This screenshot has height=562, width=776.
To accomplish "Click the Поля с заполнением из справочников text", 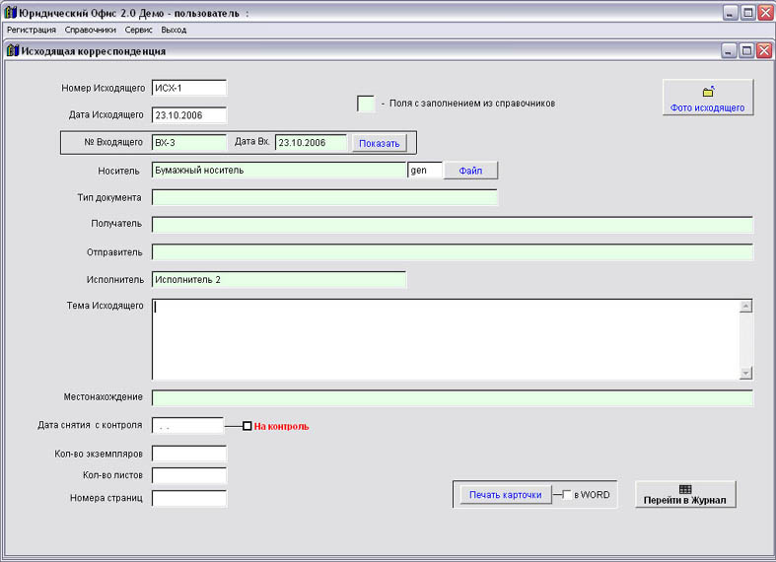I will coord(472,104).
